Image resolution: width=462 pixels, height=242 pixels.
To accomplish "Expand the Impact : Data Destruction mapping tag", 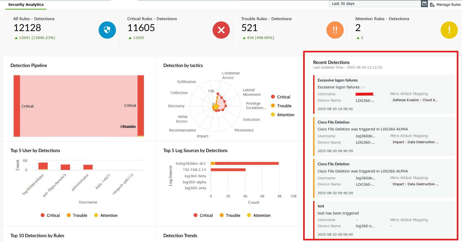I will (415, 142).
